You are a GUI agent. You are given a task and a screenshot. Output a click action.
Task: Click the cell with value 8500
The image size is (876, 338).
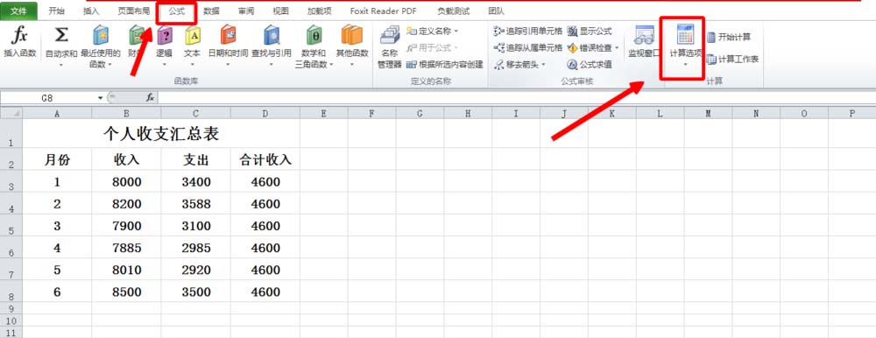click(x=126, y=292)
